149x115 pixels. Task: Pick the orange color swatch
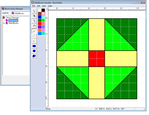click(40, 30)
